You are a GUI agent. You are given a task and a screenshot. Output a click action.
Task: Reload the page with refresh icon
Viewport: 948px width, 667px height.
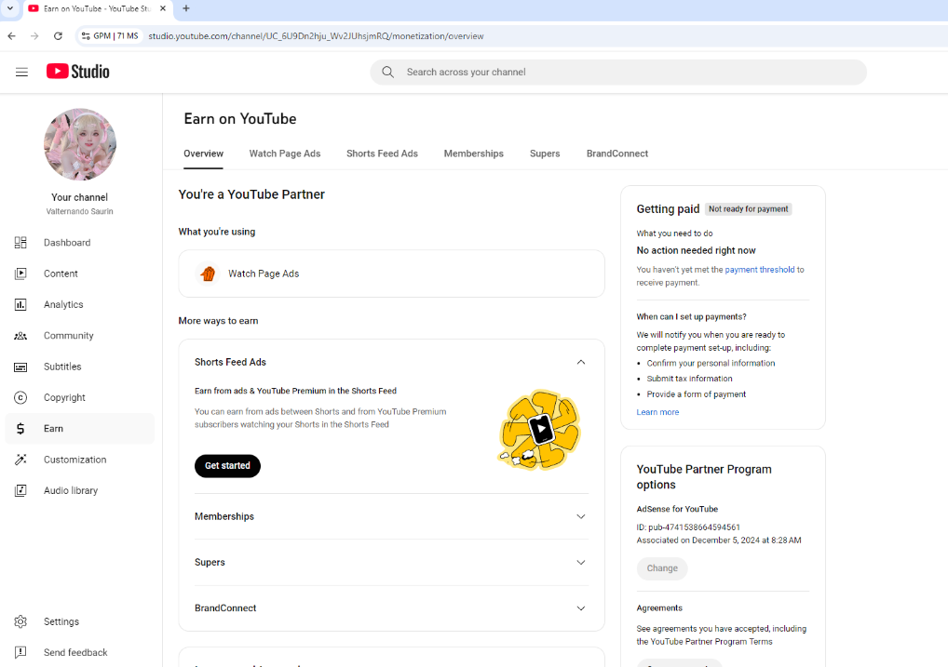(x=58, y=35)
